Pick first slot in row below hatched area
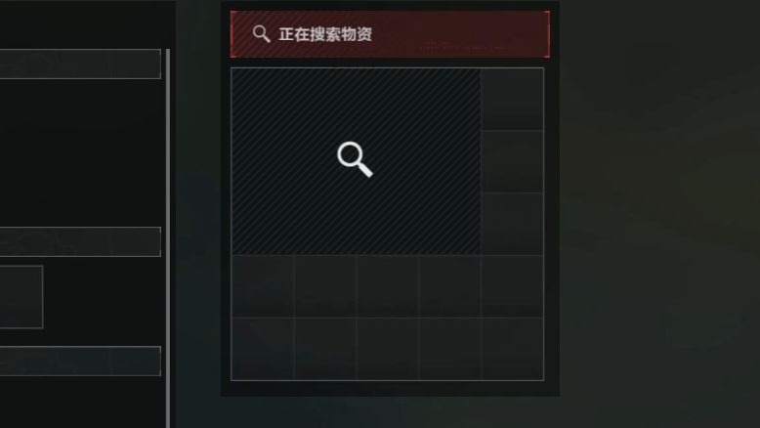The image size is (760, 428). [263, 286]
